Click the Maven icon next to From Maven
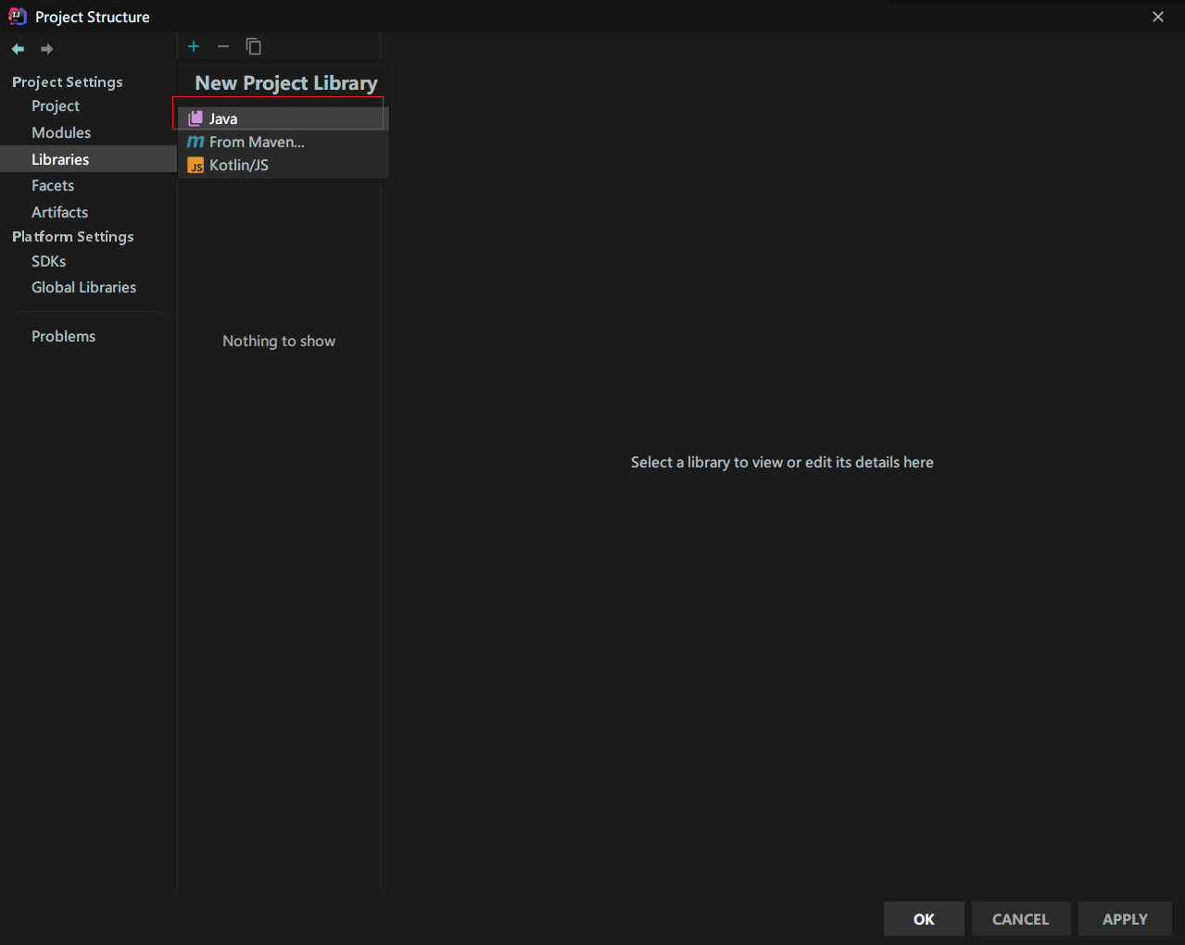 (x=195, y=142)
